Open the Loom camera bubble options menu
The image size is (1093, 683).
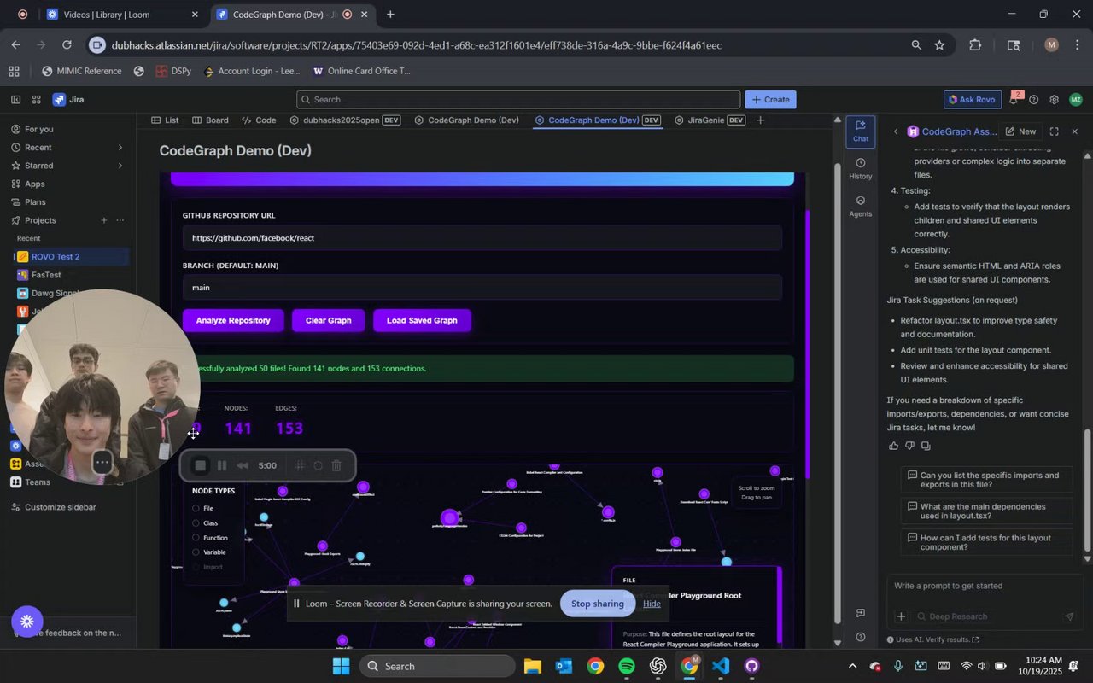[x=102, y=463]
